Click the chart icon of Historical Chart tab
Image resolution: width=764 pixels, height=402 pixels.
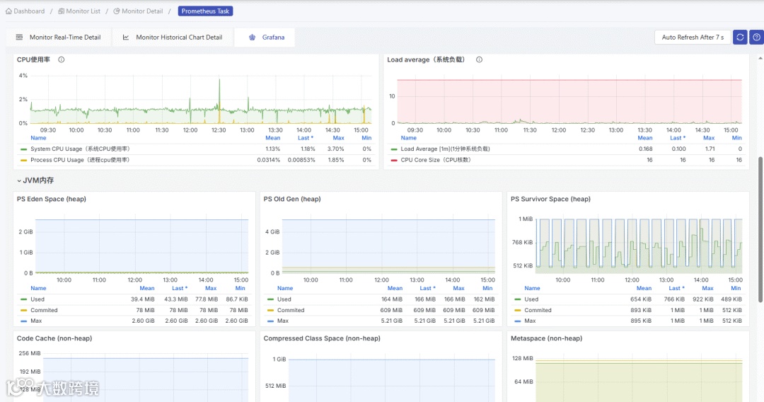[125, 37]
